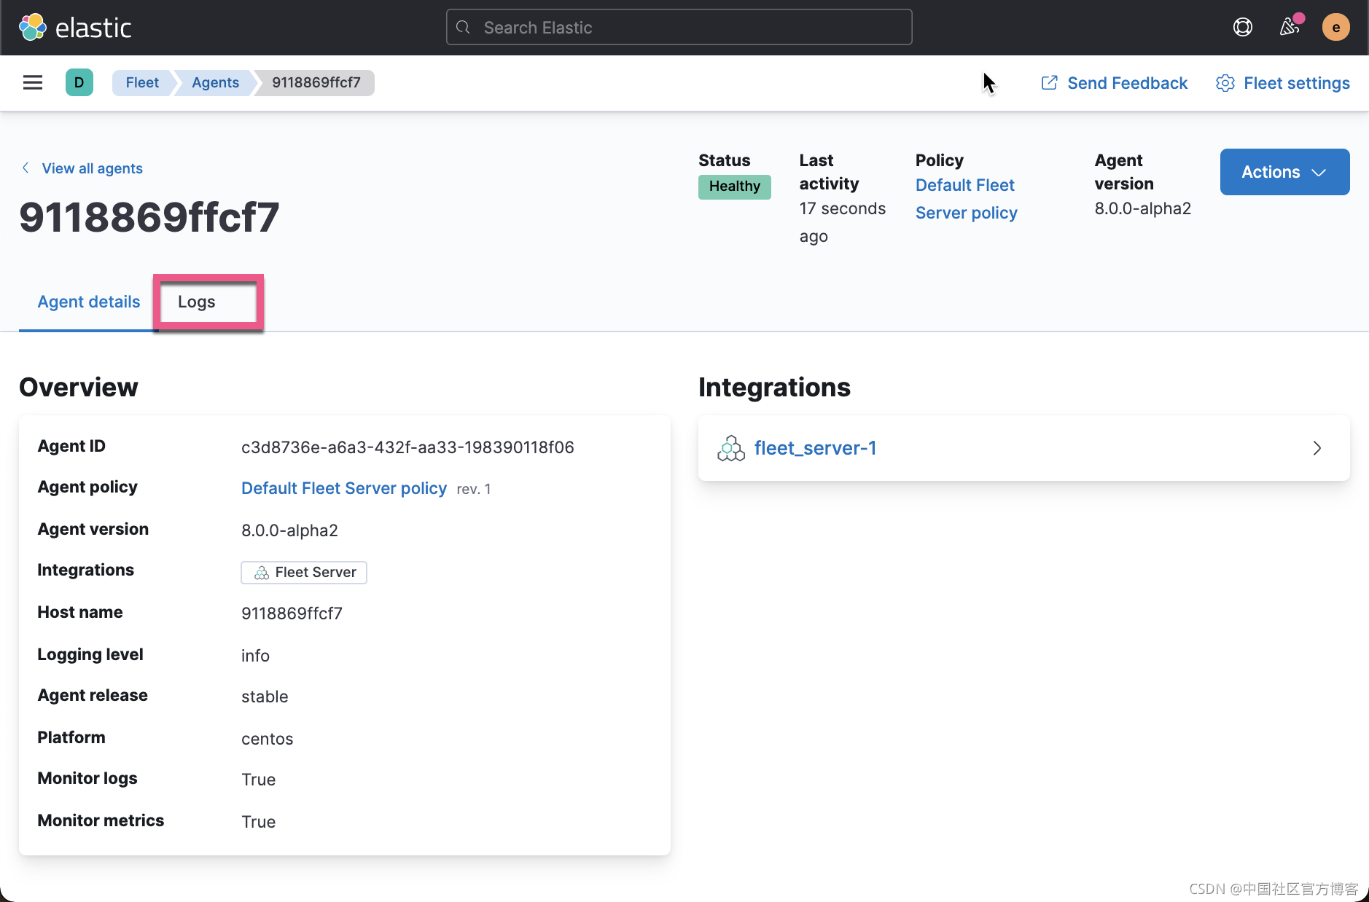Click the Integrations section heading
Viewport: 1369px width, 902px height.
tap(774, 388)
